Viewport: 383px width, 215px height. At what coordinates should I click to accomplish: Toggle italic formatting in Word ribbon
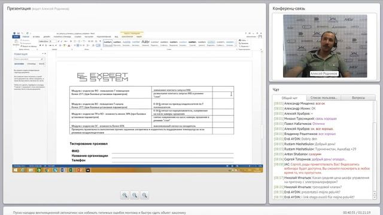click(43, 45)
